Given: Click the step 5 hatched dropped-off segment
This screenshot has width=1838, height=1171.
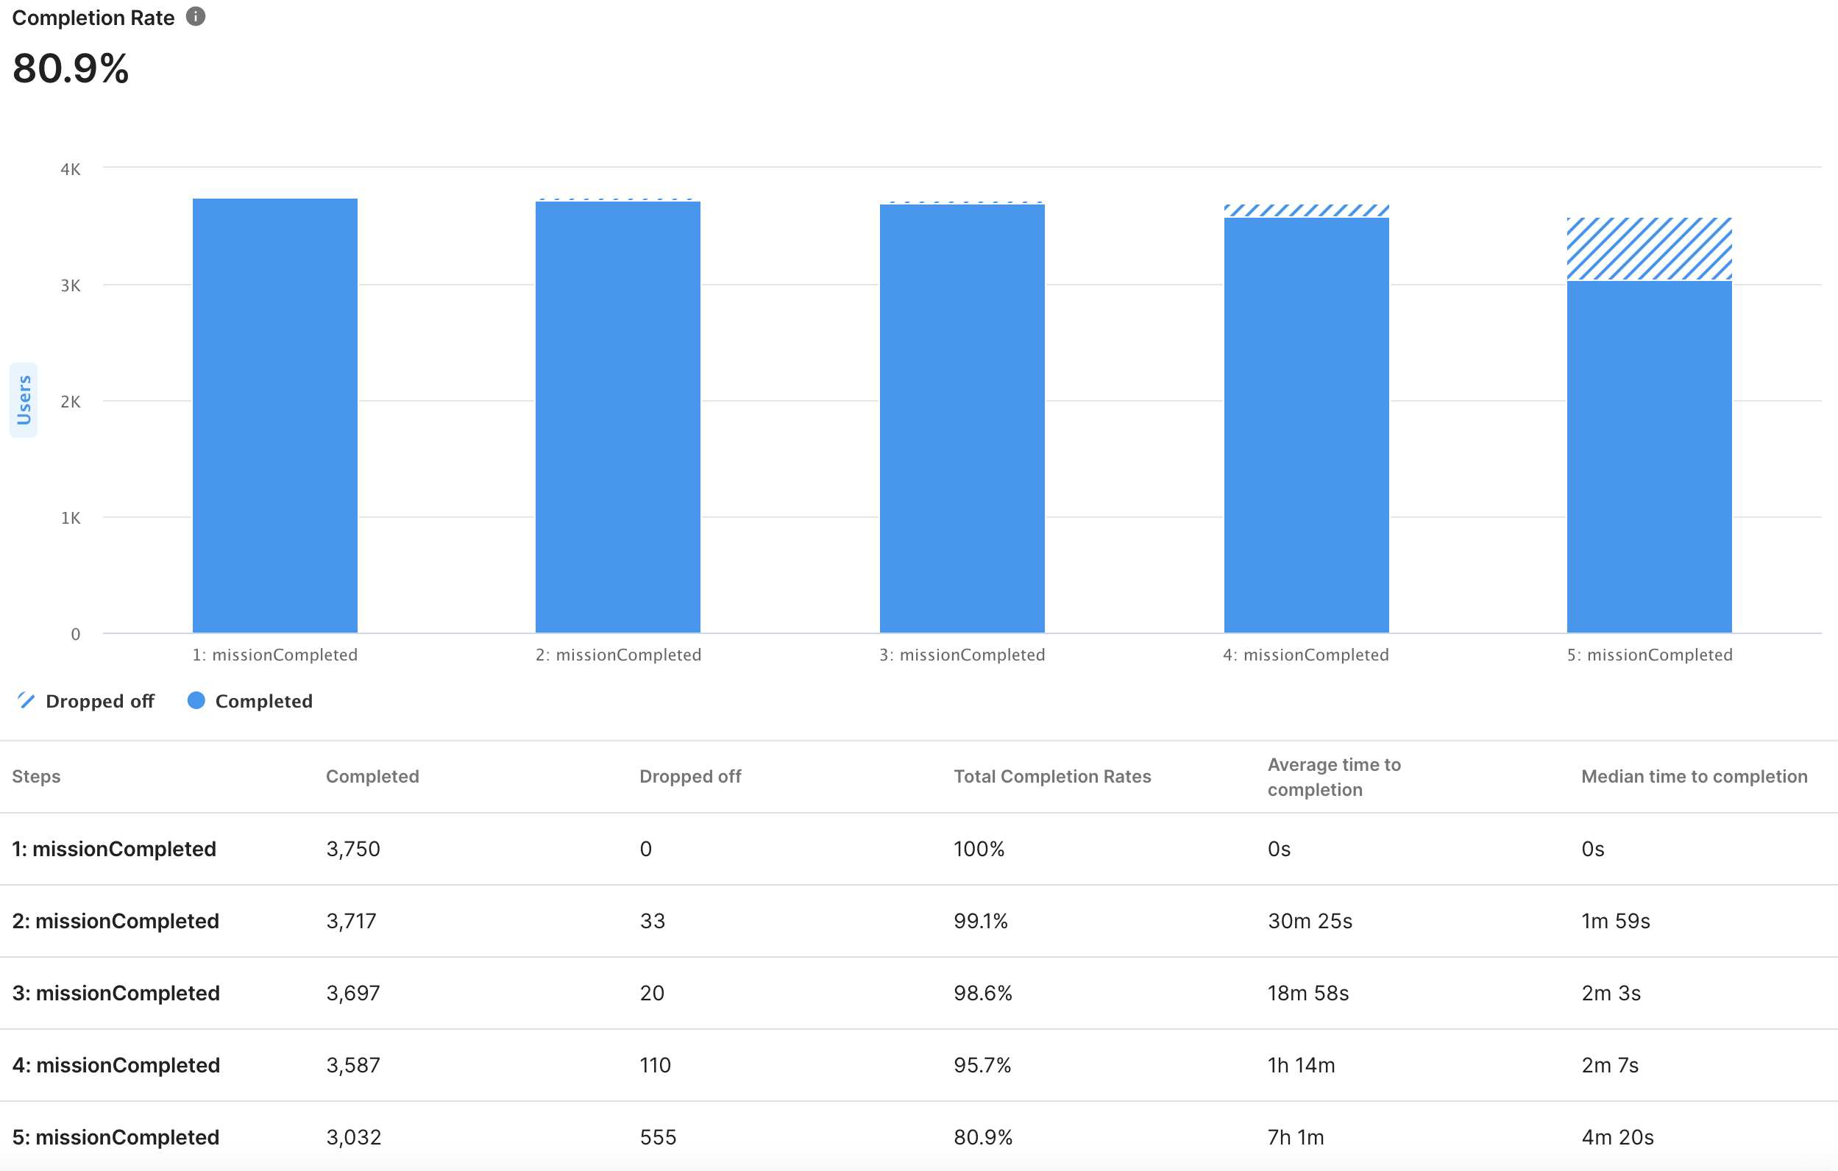Looking at the screenshot, I should click(x=1649, y=249).
